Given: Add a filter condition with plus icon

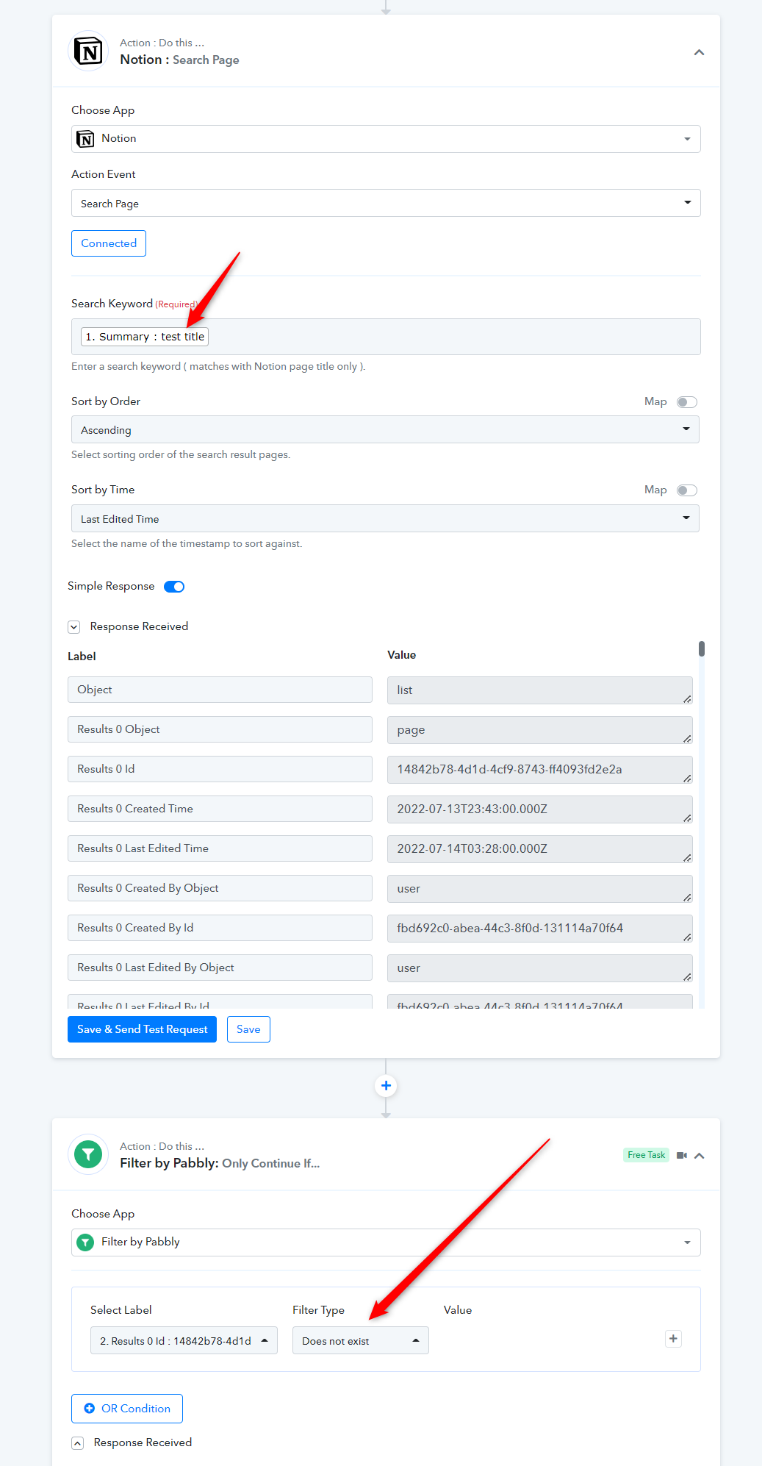Looking at the screenshot, I should (x=673, y=1339).
